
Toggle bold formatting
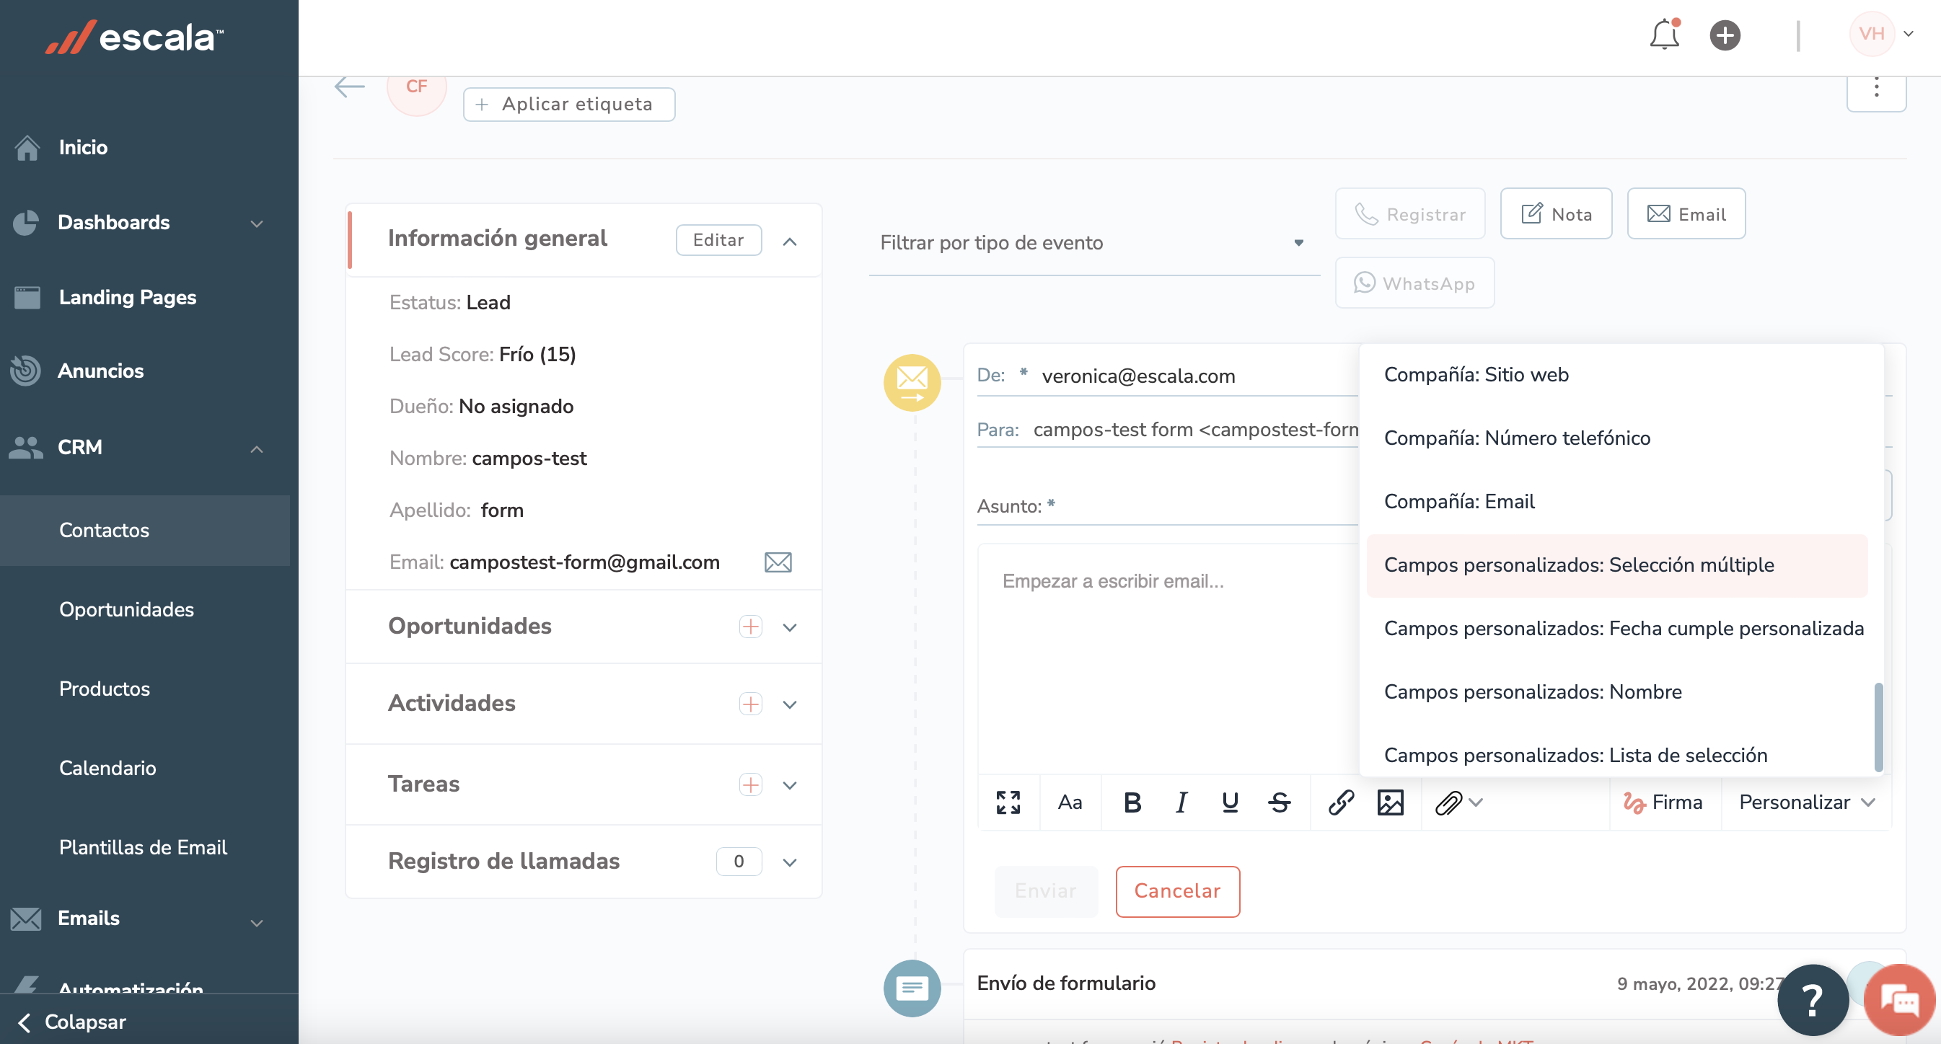(x=1132, y=802)
